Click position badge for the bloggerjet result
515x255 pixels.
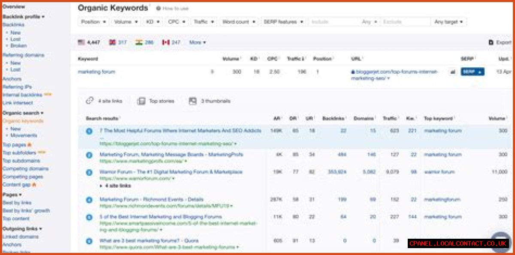tap(89, 131)
